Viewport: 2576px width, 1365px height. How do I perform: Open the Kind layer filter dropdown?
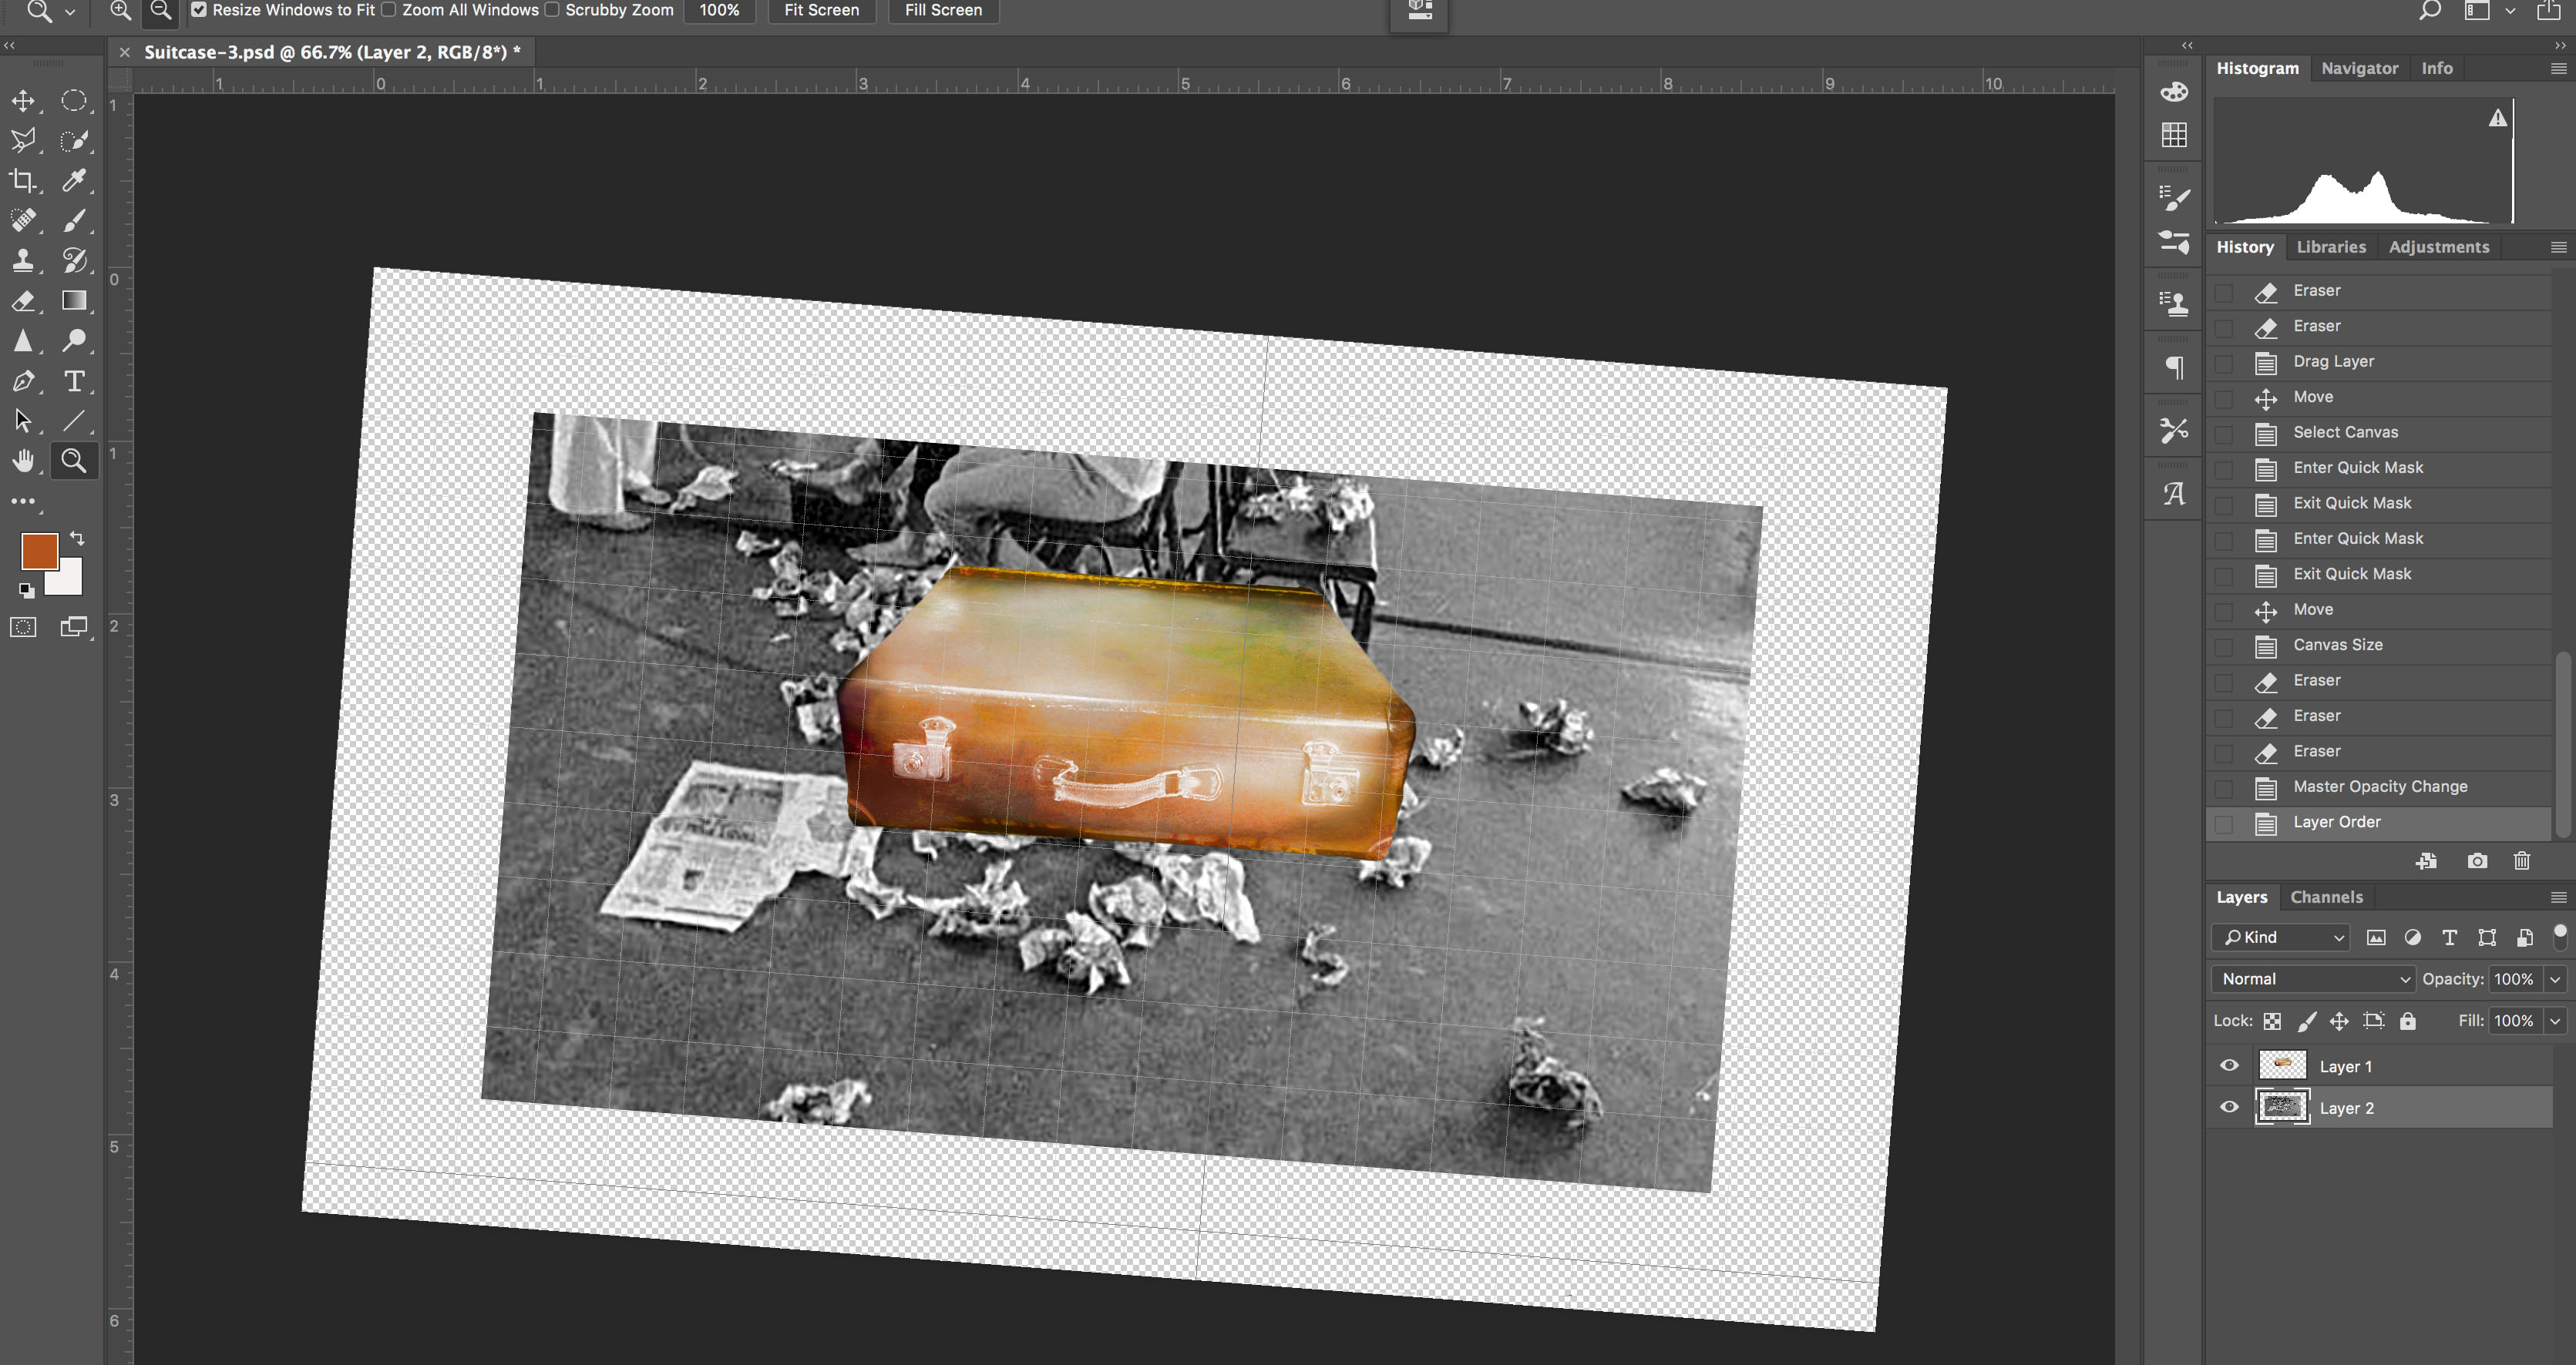click(x=2281, y=937)
